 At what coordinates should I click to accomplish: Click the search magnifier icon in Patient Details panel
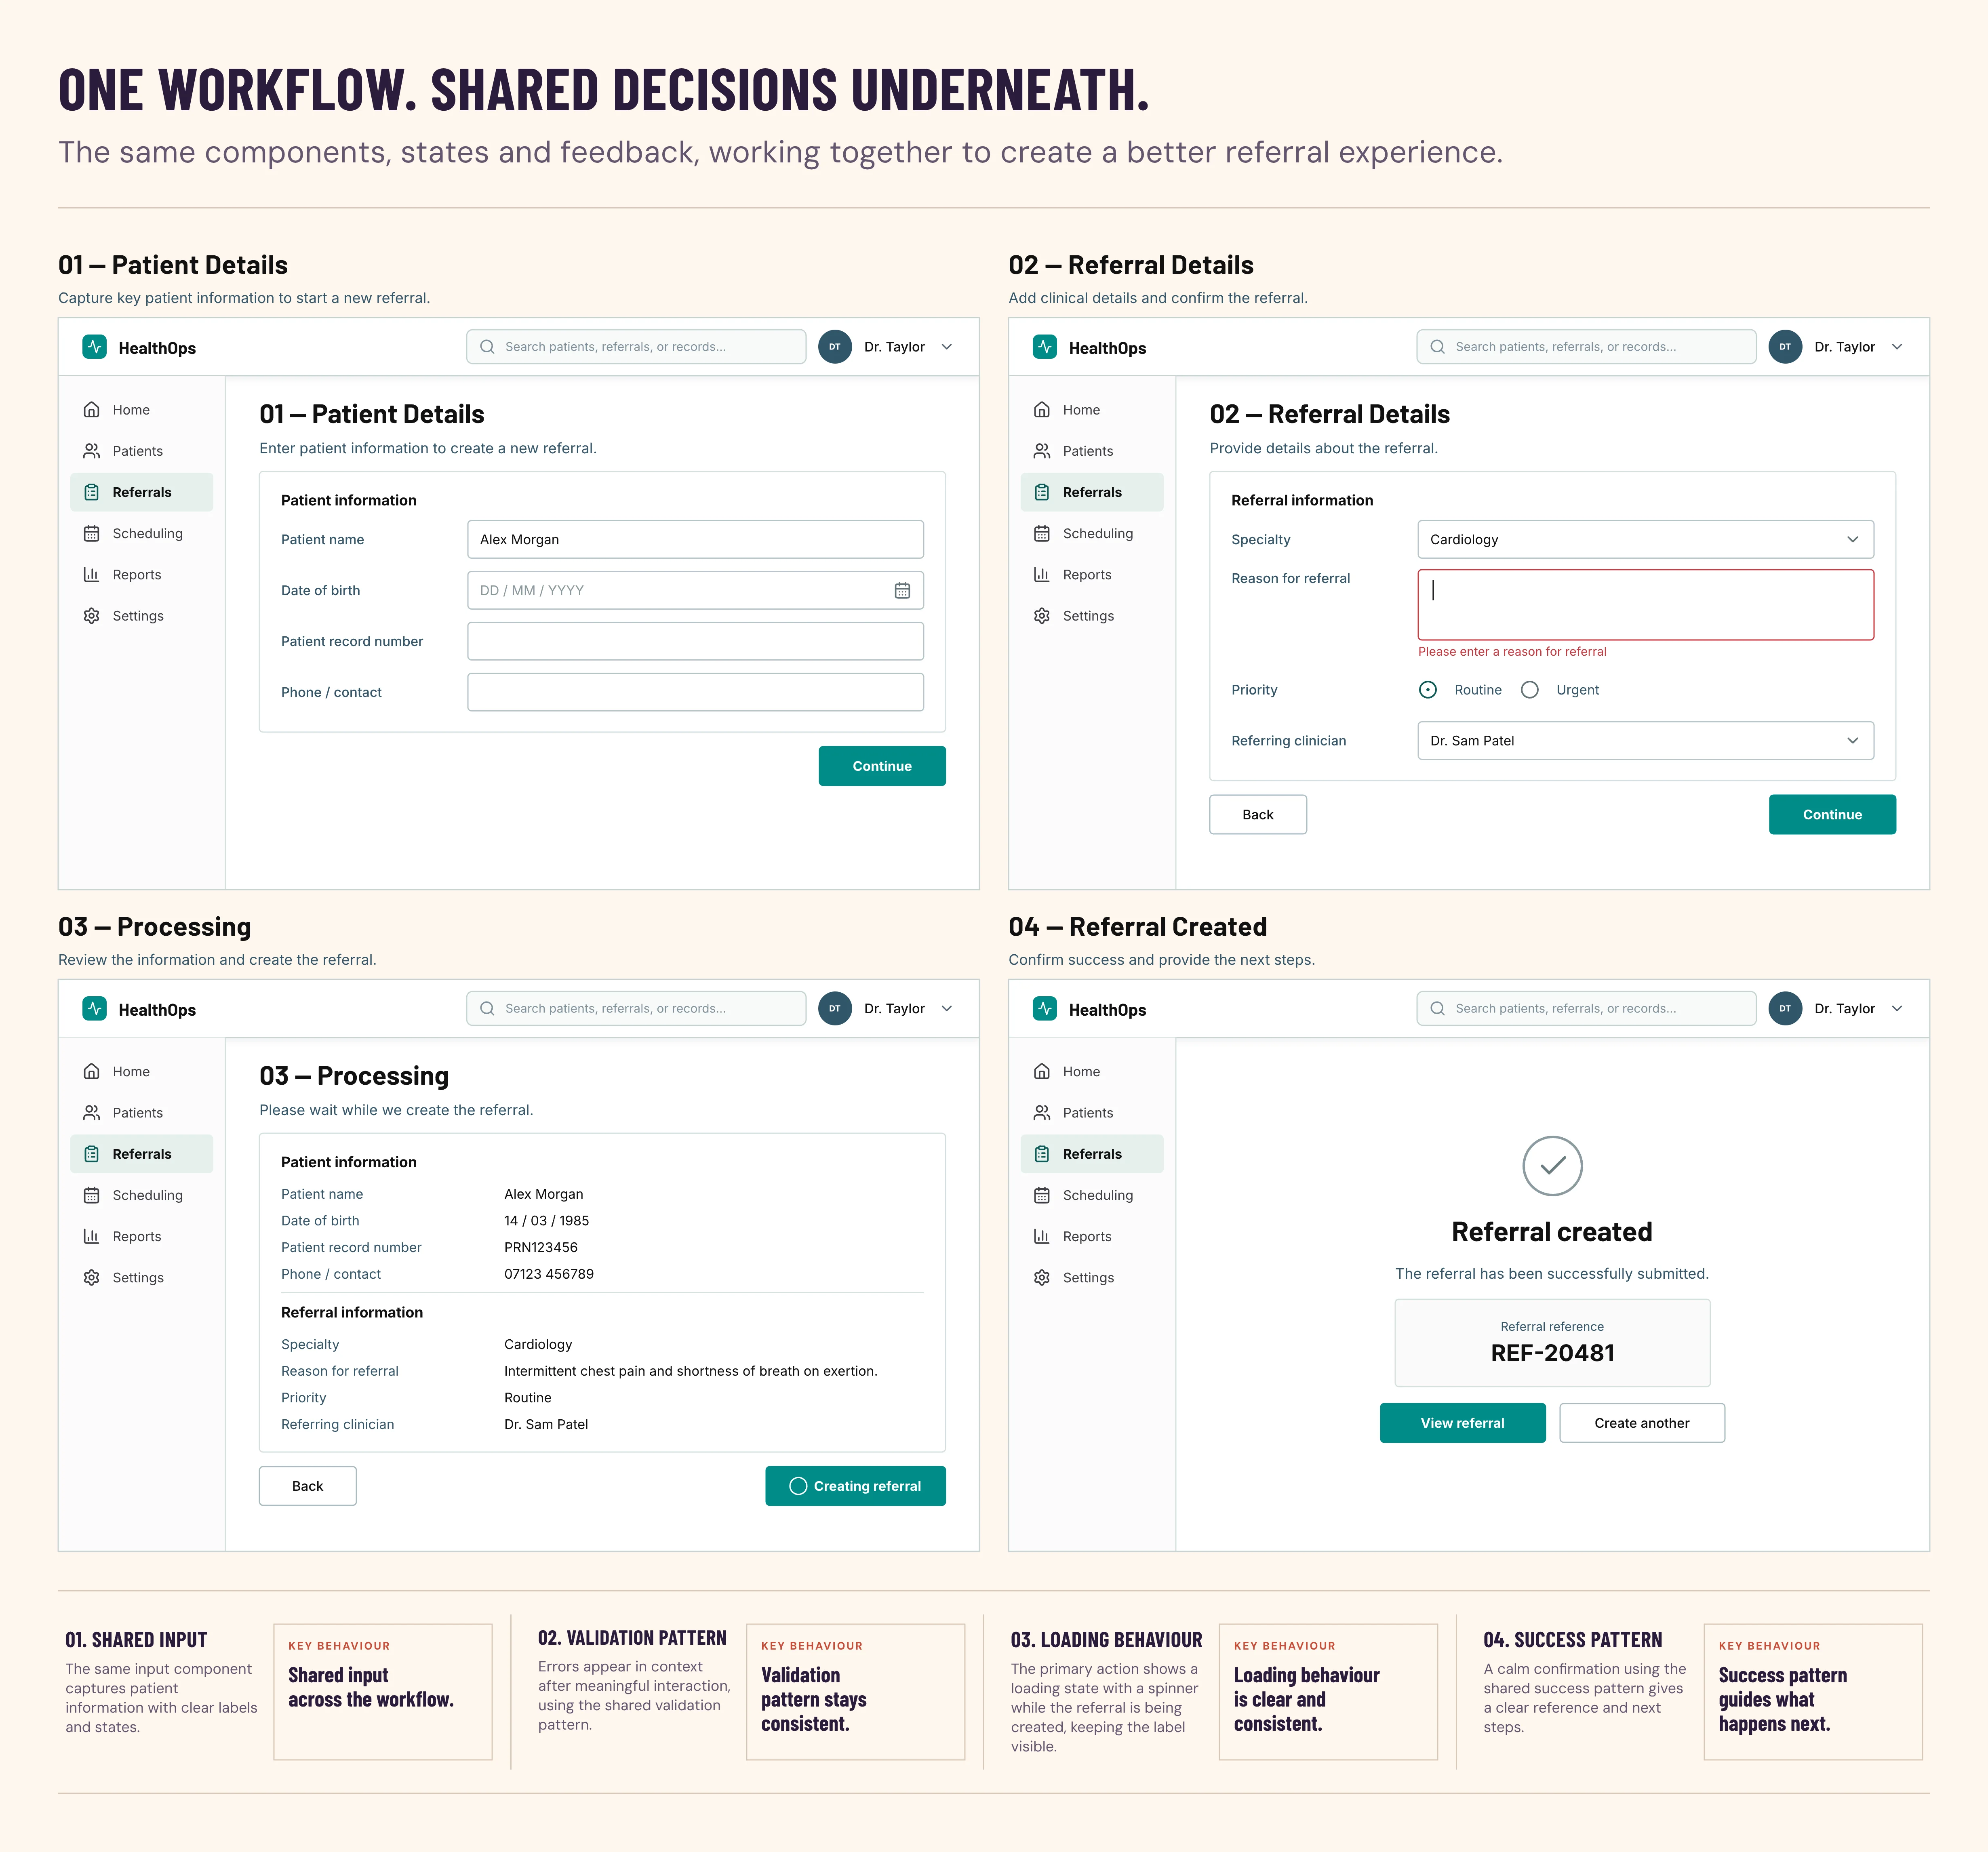pos(487,347)
